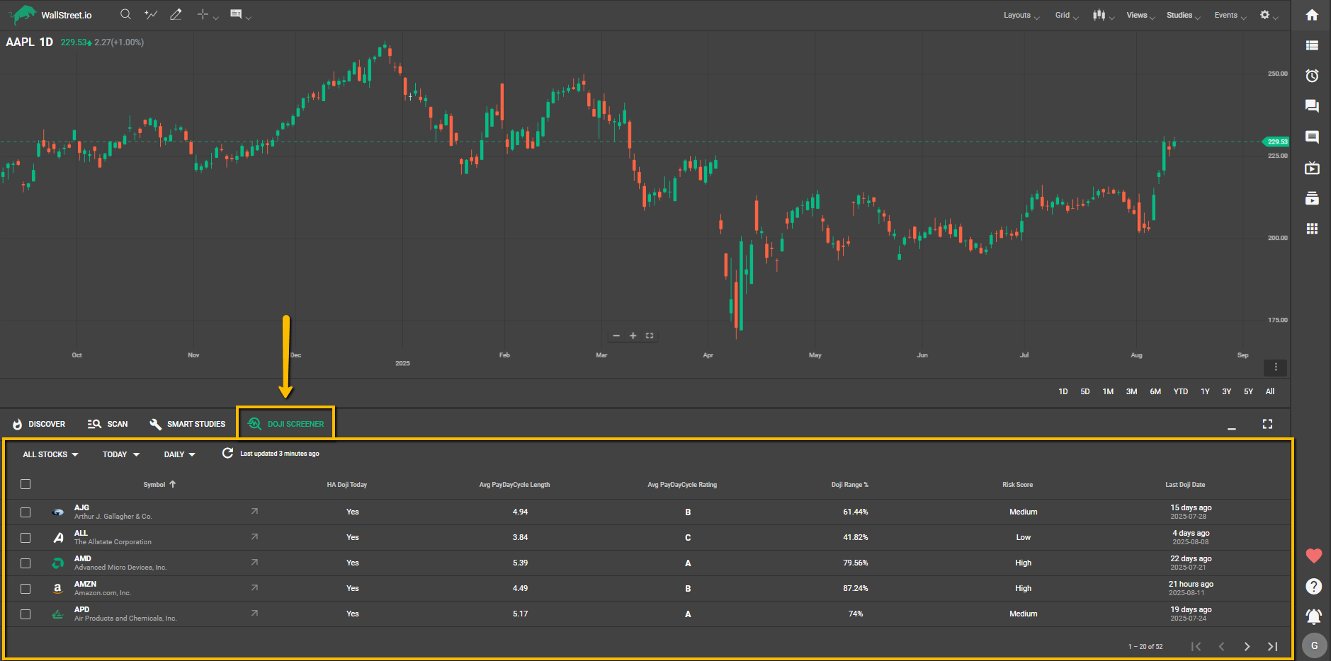
Task: Open help question mark icon
Action: point(1314,586)
